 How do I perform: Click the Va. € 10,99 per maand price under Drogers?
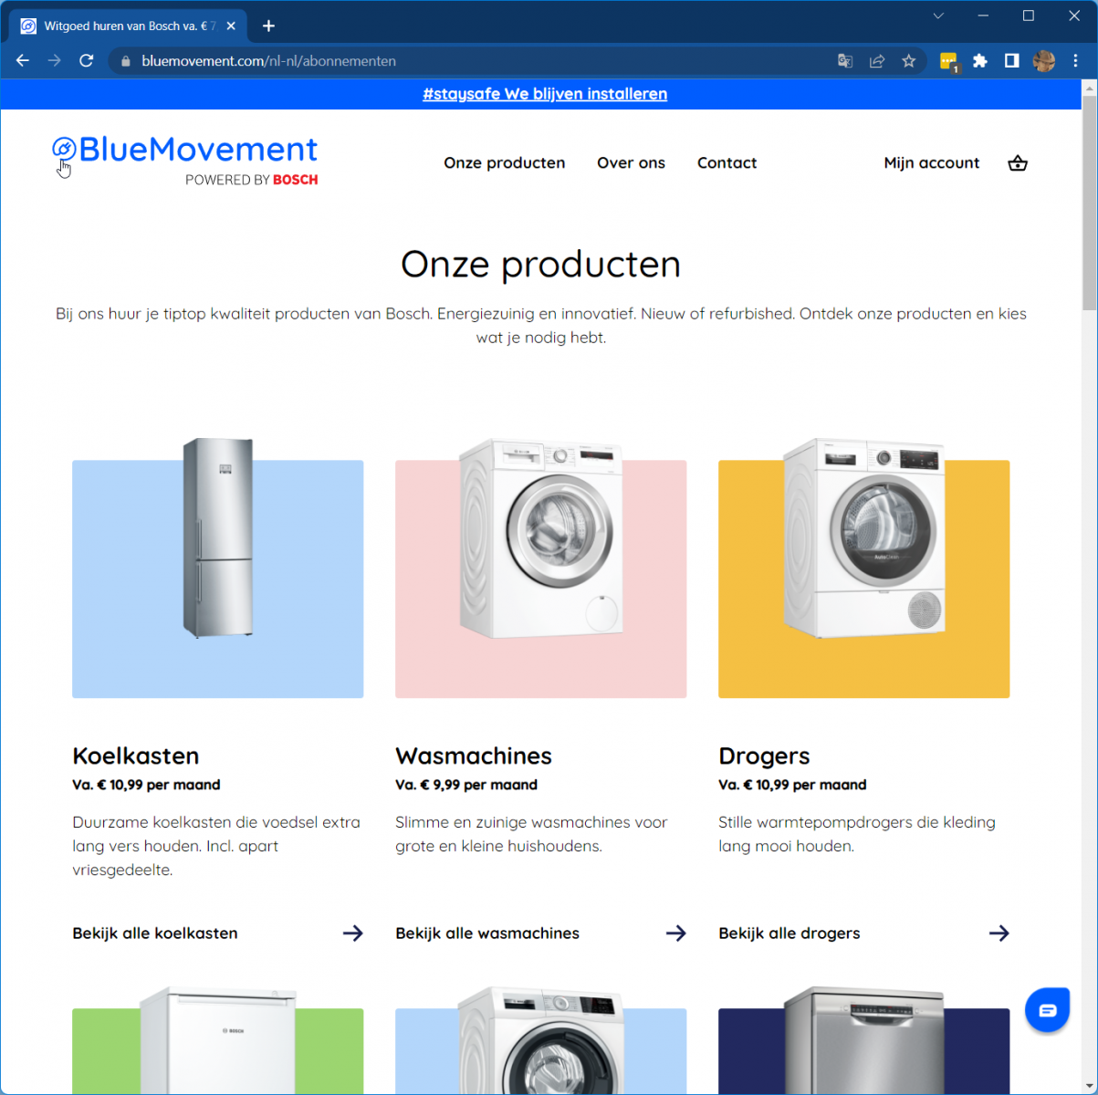[792, 785]
